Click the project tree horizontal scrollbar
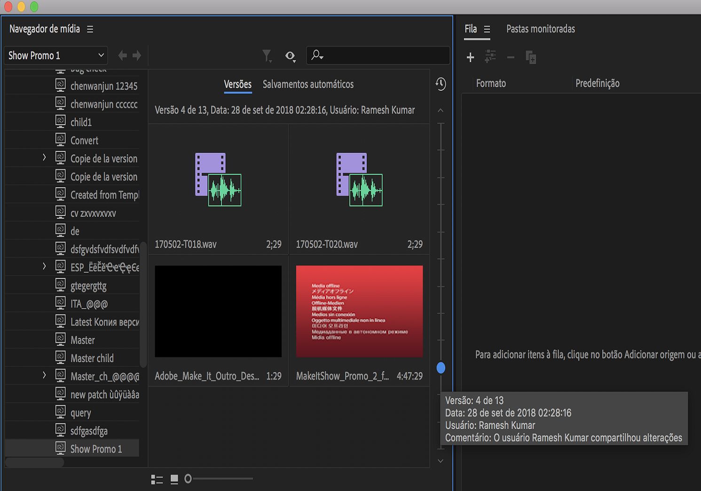 (34, 462)
